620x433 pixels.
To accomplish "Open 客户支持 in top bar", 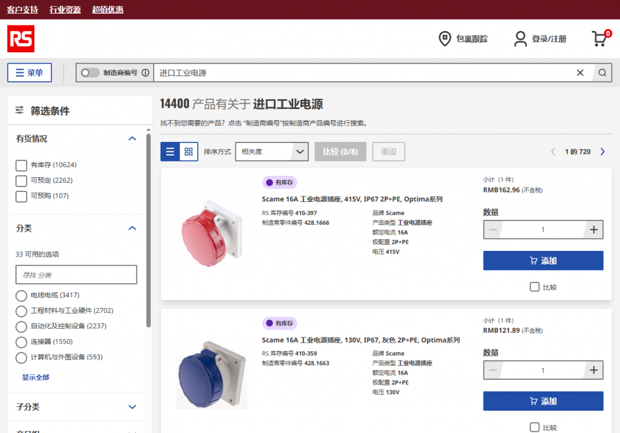I will click(x=22, y=9).
